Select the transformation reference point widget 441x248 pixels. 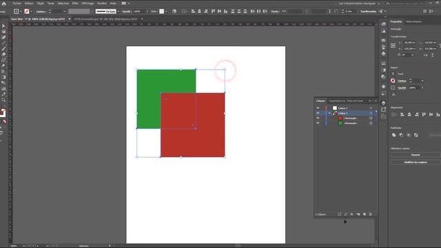click(x=393, y=45)
